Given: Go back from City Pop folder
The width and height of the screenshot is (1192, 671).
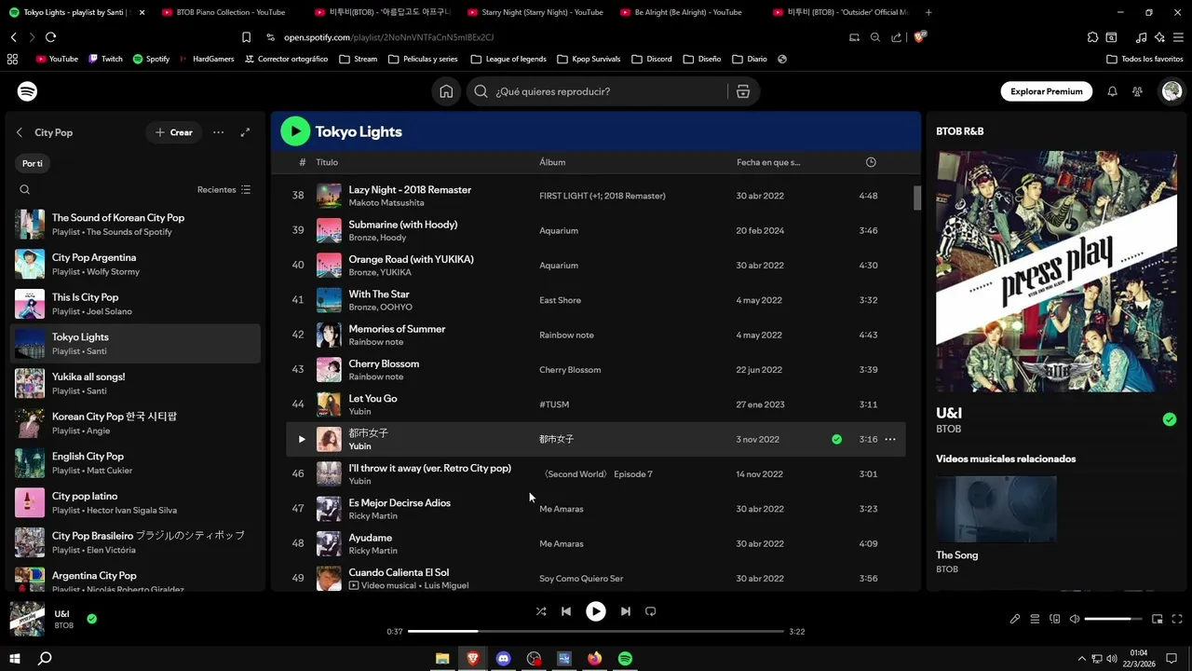Looking at the screenshot, I should [x=20, y=132].
